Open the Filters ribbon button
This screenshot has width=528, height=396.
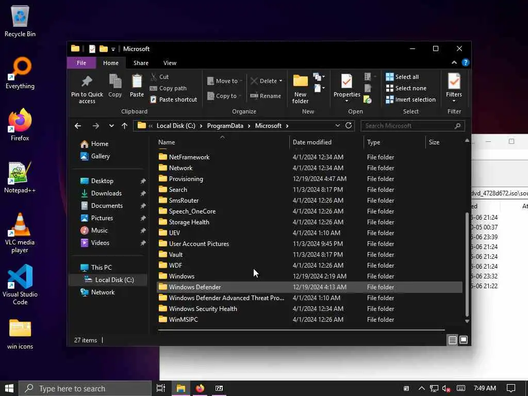coord(454,88)
